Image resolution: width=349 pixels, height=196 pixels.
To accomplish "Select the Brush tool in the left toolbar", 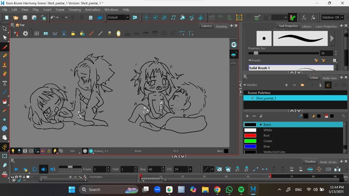I will (5, 47).
